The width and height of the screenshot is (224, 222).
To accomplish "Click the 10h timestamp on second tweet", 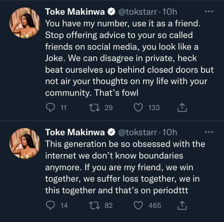I will tap(171, 132).
